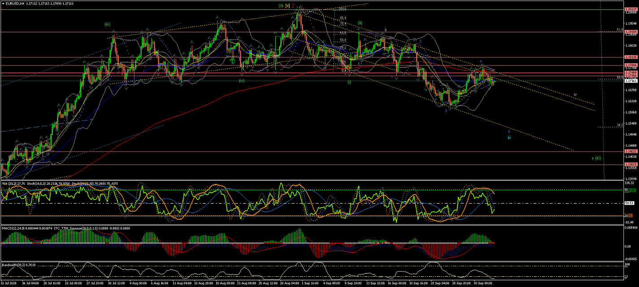Click the current price tag 1.17161
The width and height of the screenshot is (639, 287).
pyautogui.click(x=630, y=81)
